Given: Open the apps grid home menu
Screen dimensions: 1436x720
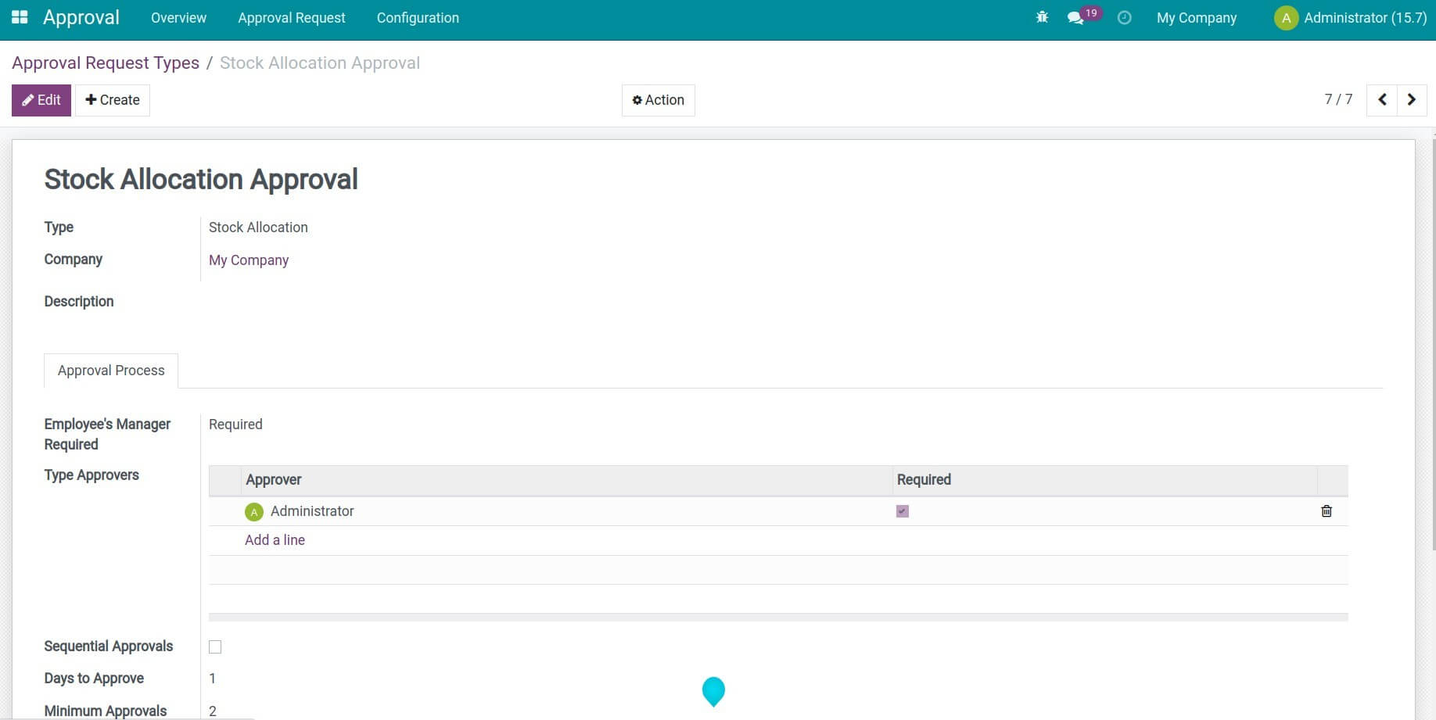Looking at the screenshot, I should coord(20,17).
